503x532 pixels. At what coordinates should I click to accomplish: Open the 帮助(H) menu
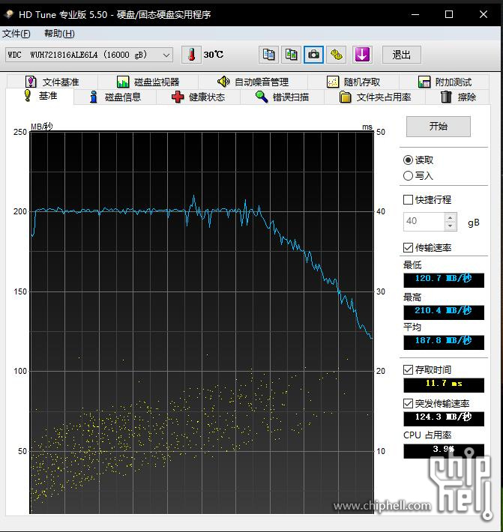click(59, 34)
